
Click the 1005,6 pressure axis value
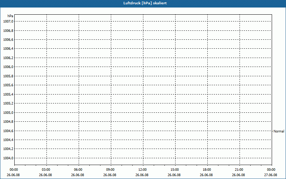tap(8, 85)
